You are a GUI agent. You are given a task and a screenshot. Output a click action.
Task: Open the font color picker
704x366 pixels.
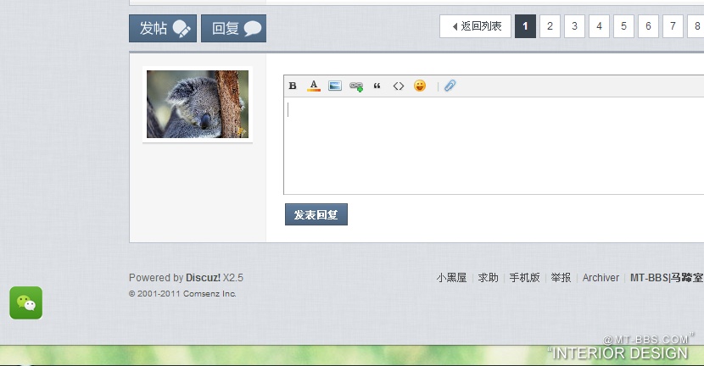314,86
